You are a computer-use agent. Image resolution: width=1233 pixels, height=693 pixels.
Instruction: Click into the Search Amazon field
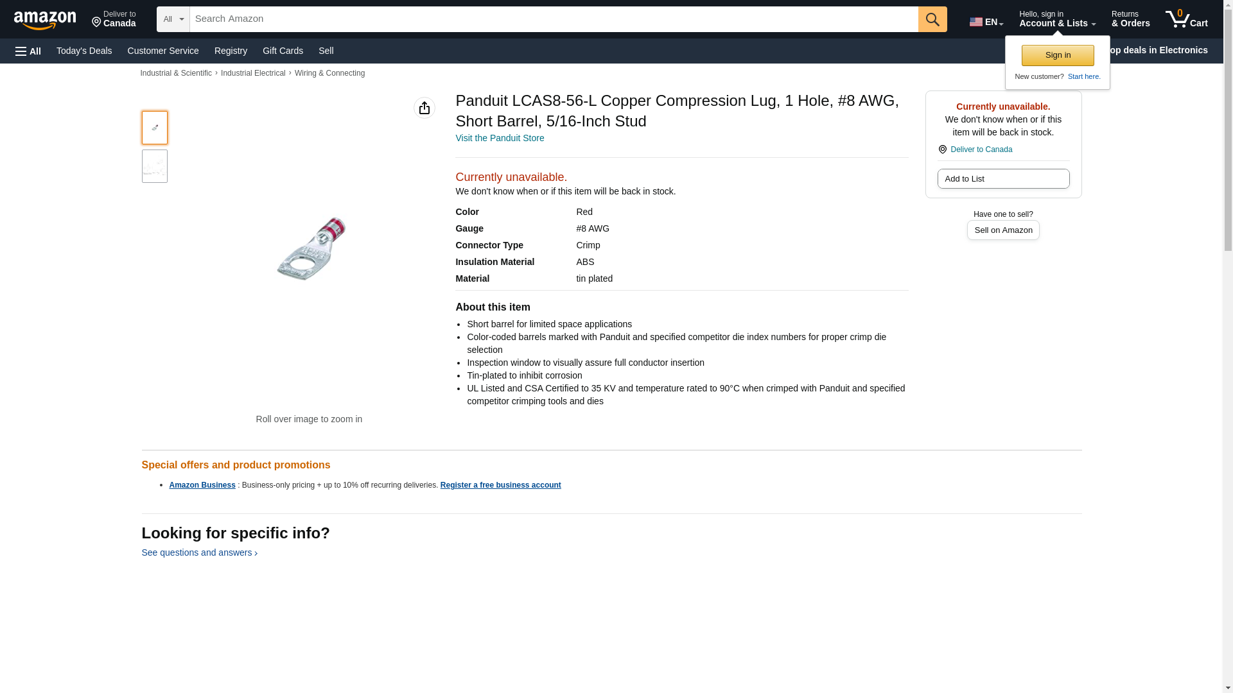[x=553, y=19]
